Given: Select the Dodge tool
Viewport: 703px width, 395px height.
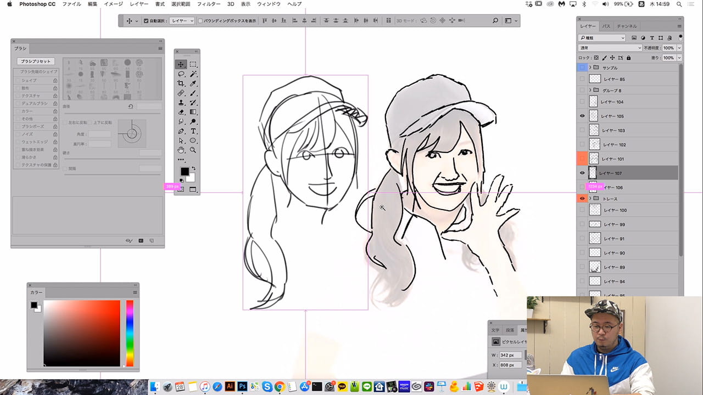Looking at the screenshot, I should point(193,122).
